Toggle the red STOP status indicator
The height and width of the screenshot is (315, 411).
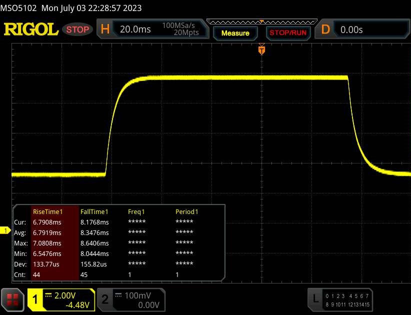pyautogui.click(x=78, y=29)
